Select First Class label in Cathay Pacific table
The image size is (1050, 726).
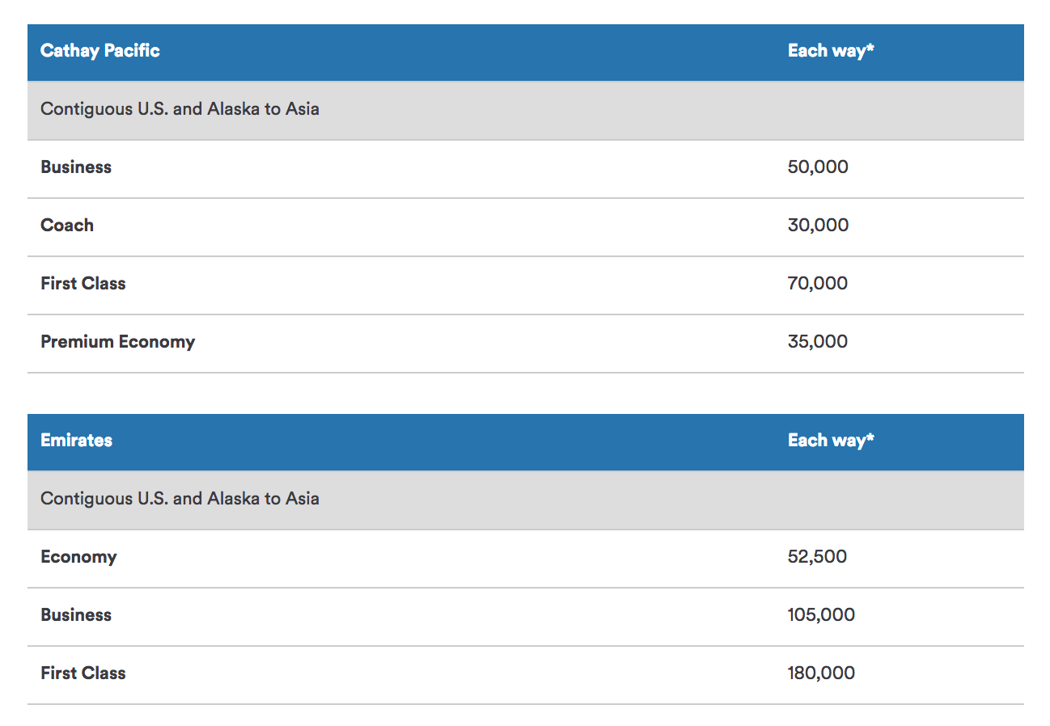[83, 284]
